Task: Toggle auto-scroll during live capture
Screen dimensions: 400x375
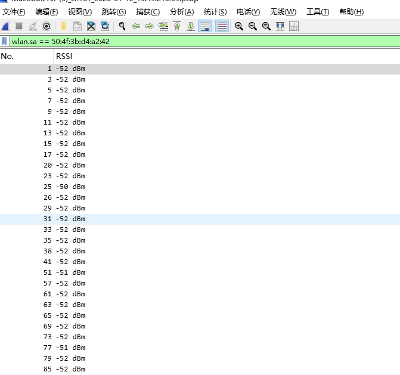Action: 205,26
